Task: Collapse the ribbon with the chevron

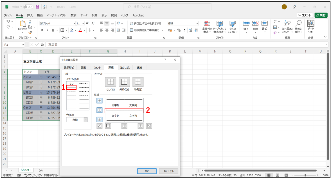Action: [325, 37]
